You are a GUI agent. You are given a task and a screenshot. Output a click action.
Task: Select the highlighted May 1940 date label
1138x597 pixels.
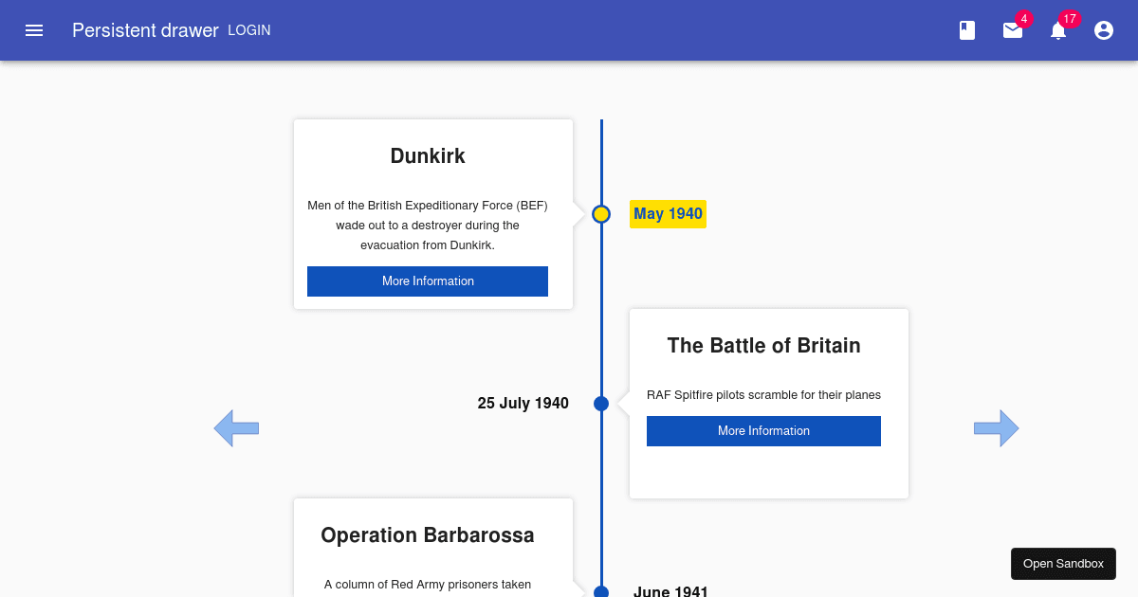668,213
